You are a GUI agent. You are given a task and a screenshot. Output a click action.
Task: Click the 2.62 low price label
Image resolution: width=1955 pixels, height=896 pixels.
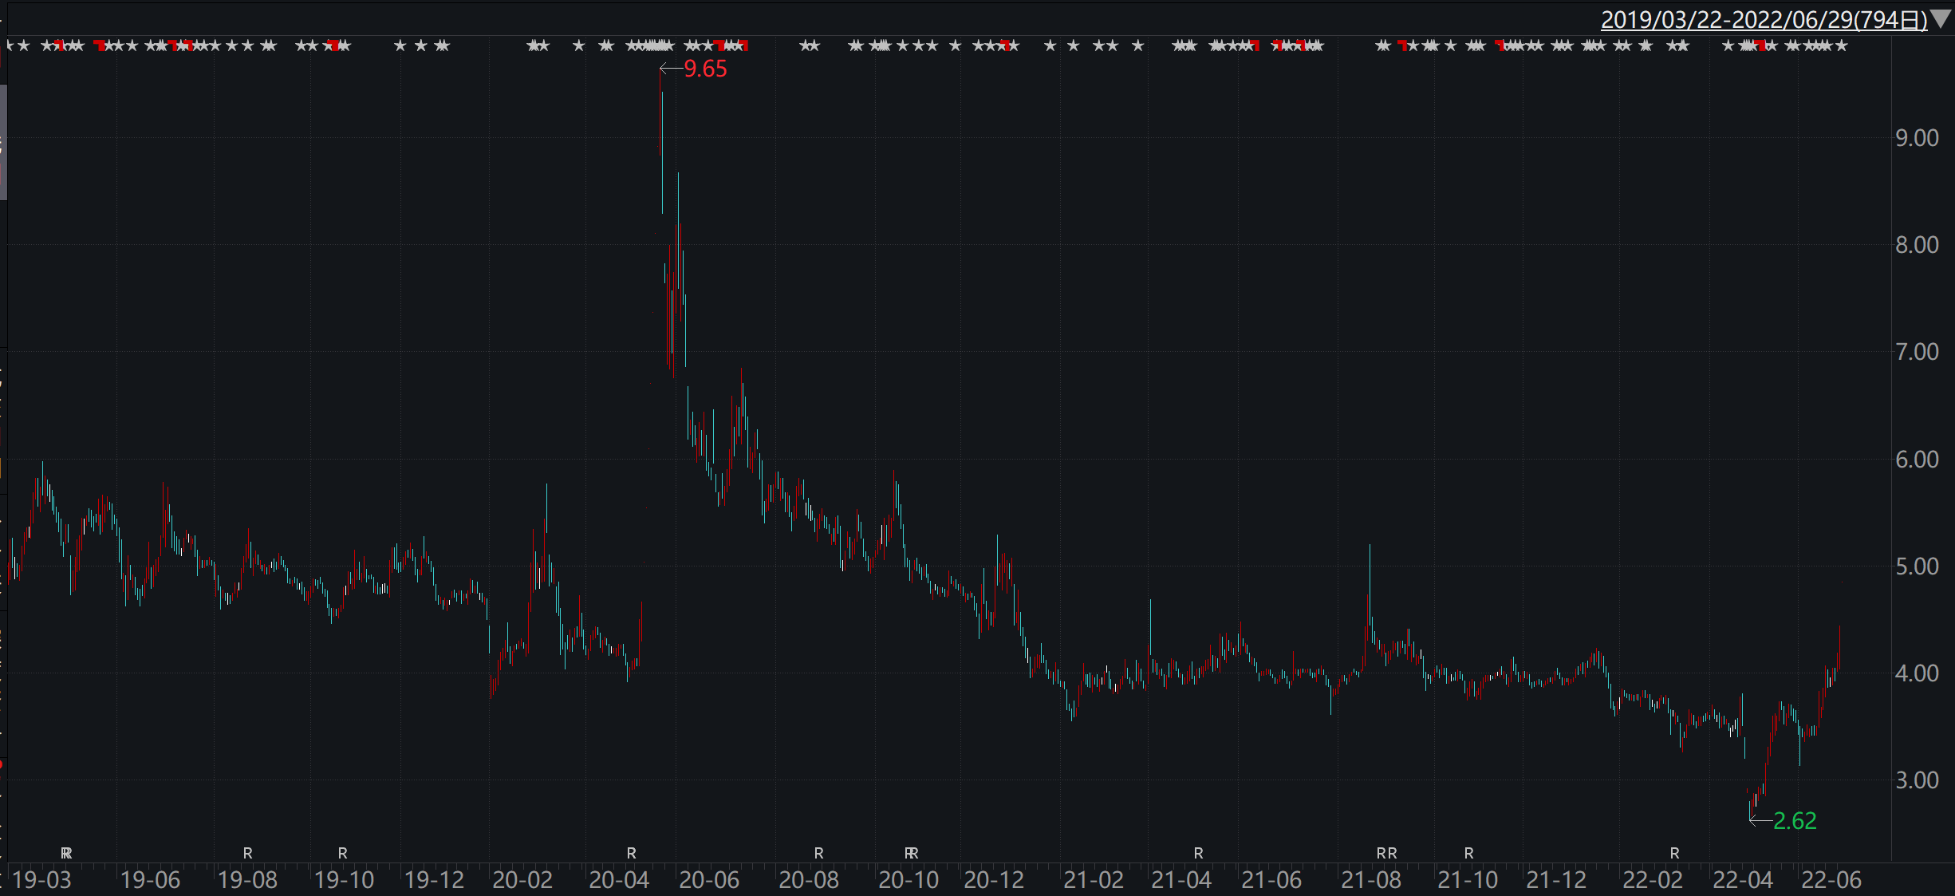(x=1795, y=820)
